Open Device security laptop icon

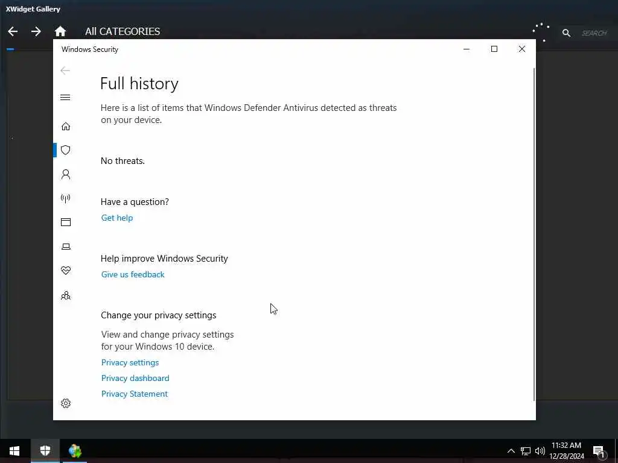(x=66, y=247)
